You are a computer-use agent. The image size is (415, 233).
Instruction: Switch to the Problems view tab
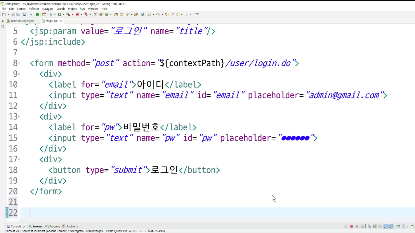point(70,226)
